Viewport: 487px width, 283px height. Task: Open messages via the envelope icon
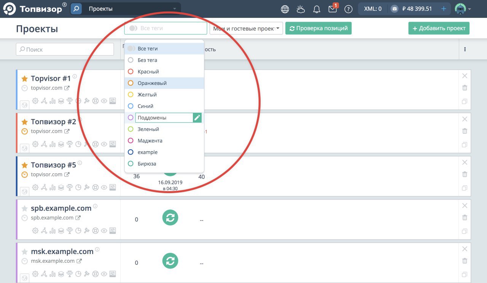(333, 9)
